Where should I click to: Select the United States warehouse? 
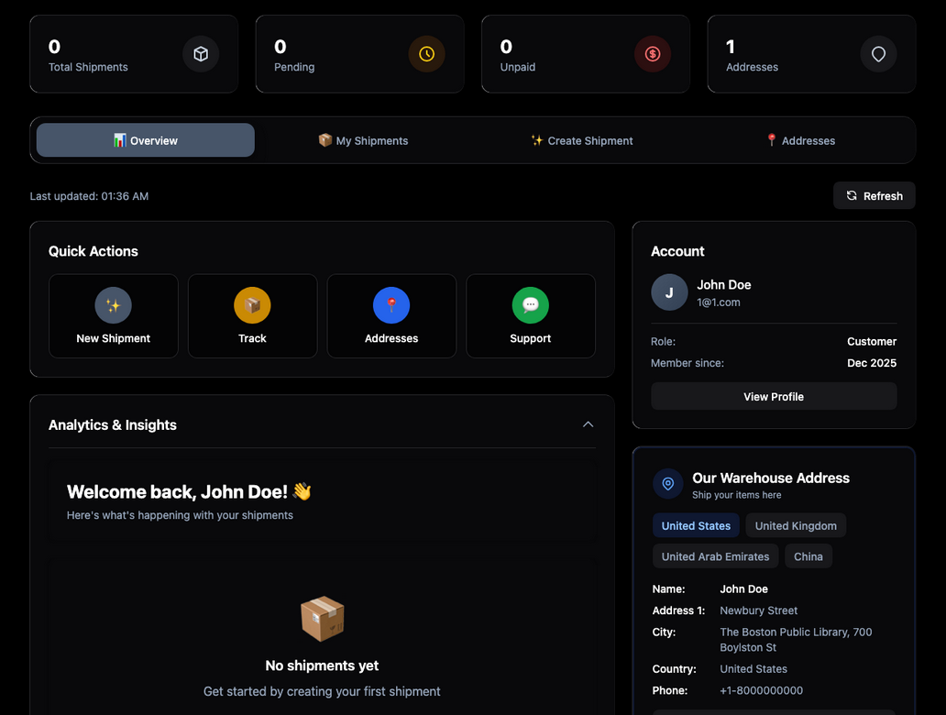[696, 525]
